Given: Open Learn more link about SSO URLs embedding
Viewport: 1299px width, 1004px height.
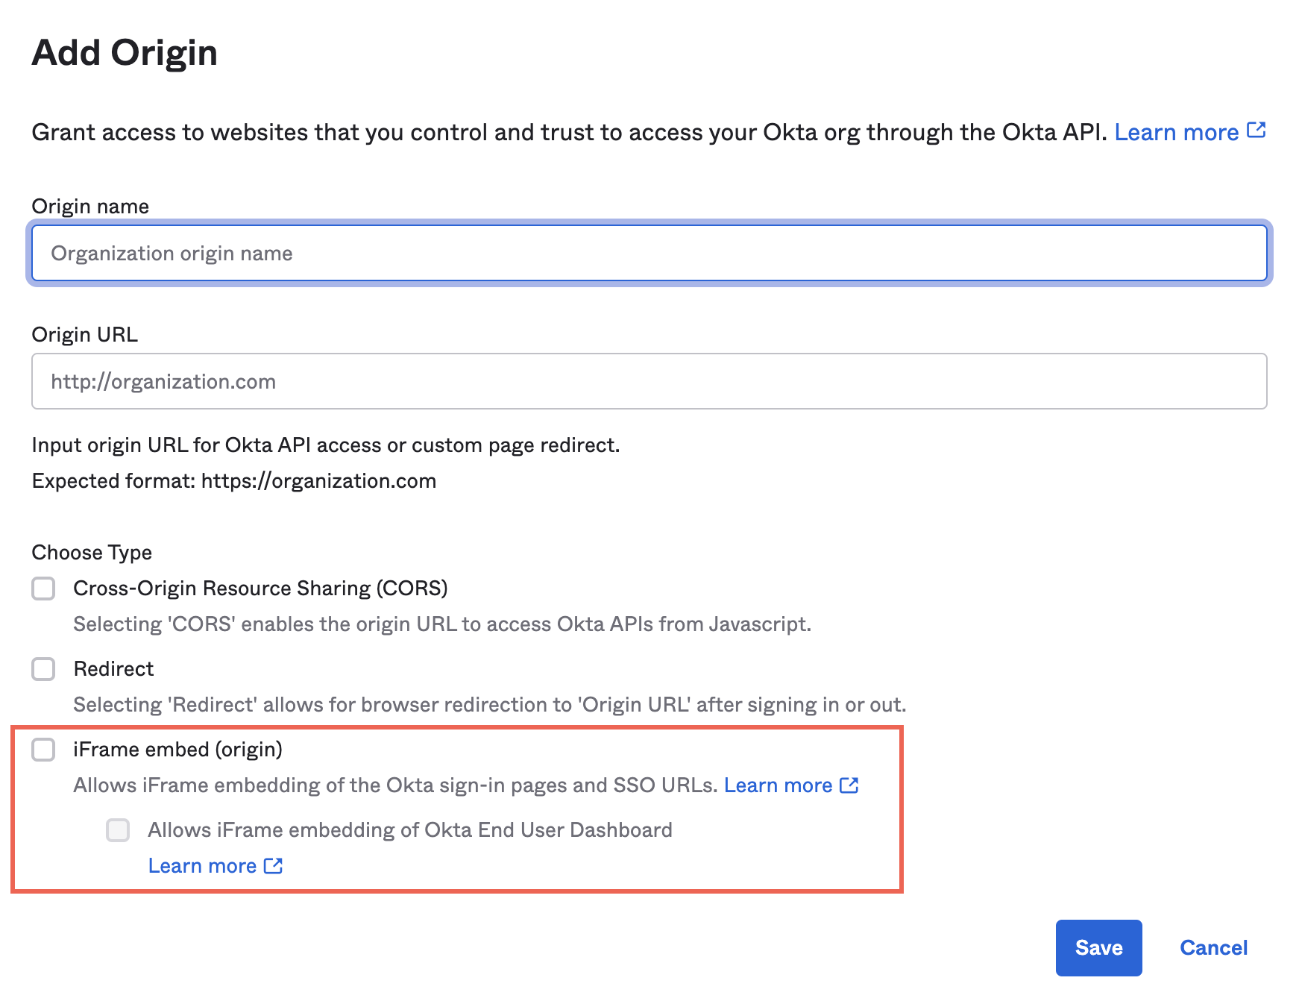Looking at the screenshot, I should (x=778, y=785).
